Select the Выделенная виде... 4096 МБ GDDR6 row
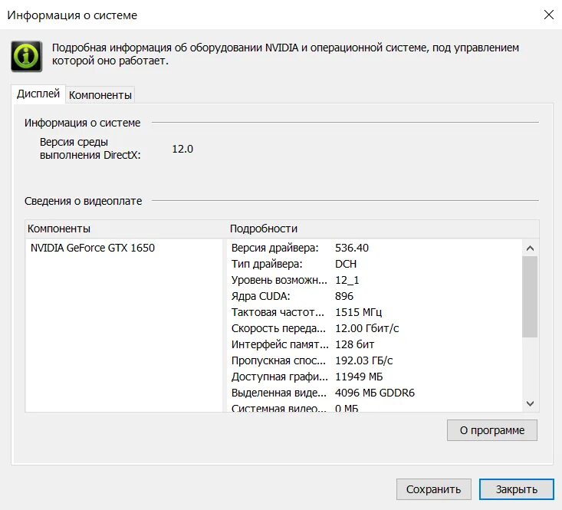This screenshot has height=510, width=562. pyautogui.click(x=375, y=393)
